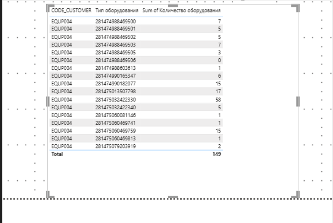Image resolution: width=333 pixels, height=223 pixels.
Task: Select type cell 281474988469500
Action: (116, 22)
